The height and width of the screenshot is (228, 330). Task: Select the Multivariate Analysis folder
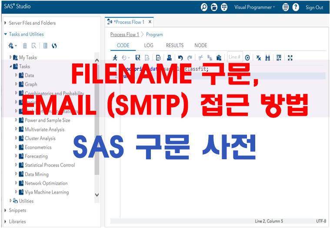coord(45,129)
